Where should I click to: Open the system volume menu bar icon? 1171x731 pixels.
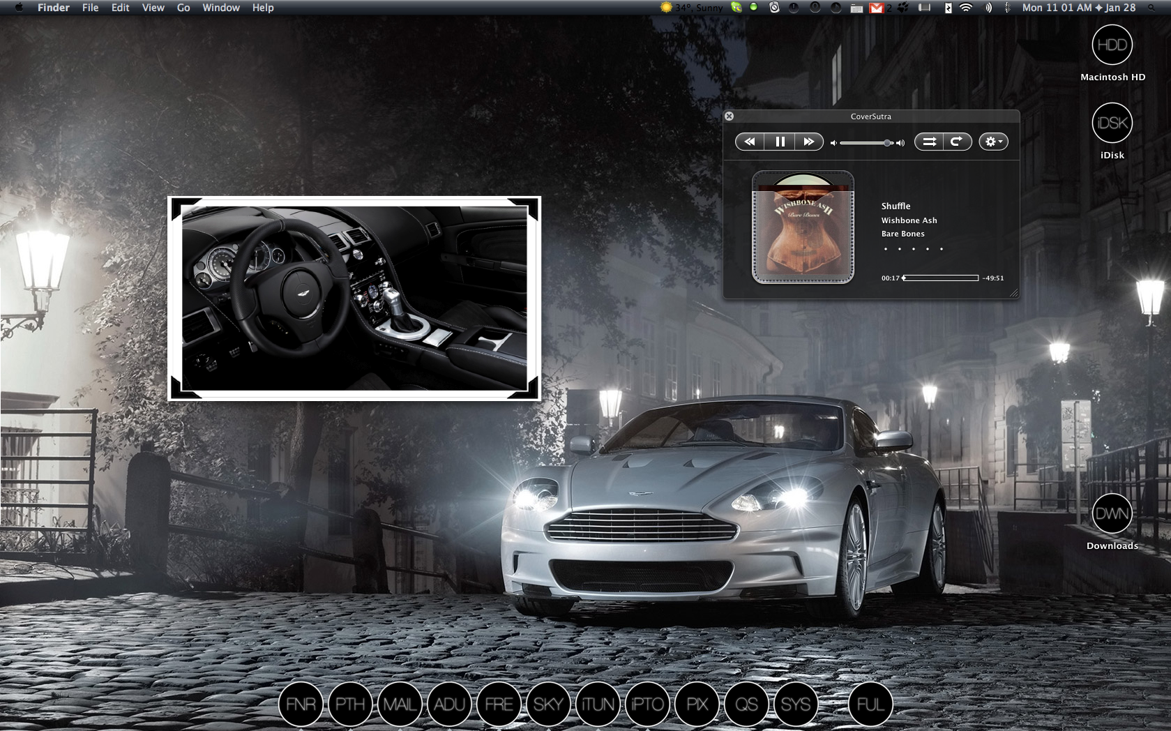click(988, 8)
